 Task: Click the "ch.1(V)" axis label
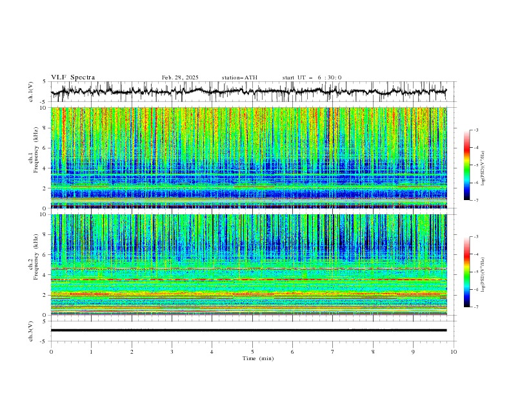(31, 92)
